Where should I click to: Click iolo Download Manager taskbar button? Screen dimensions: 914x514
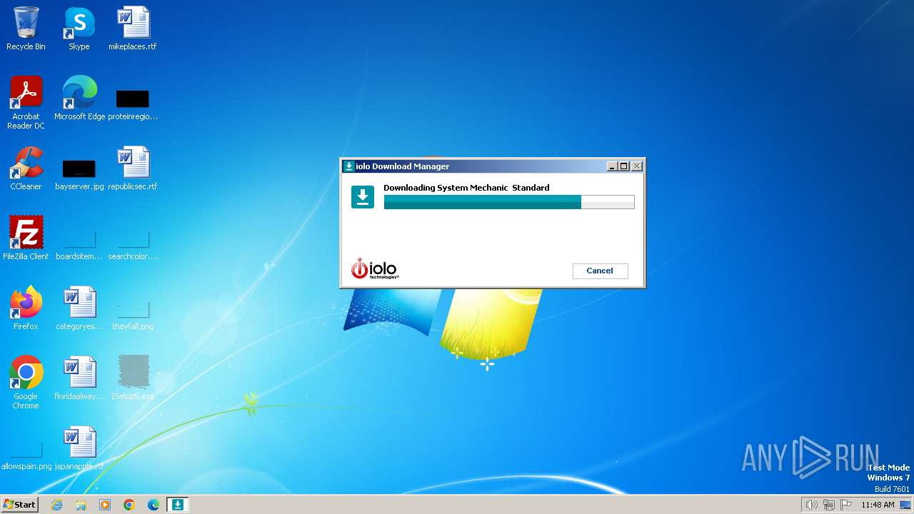tap(178, 505)
